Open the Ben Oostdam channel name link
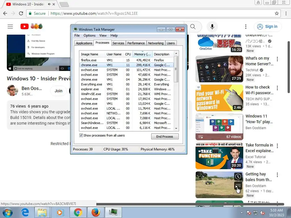The image size is (291, 218). pos(32,89)
